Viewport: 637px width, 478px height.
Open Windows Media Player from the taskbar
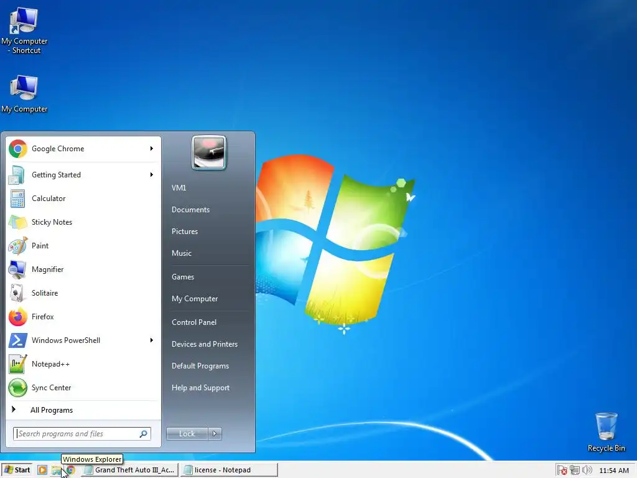tap(42, 470)
